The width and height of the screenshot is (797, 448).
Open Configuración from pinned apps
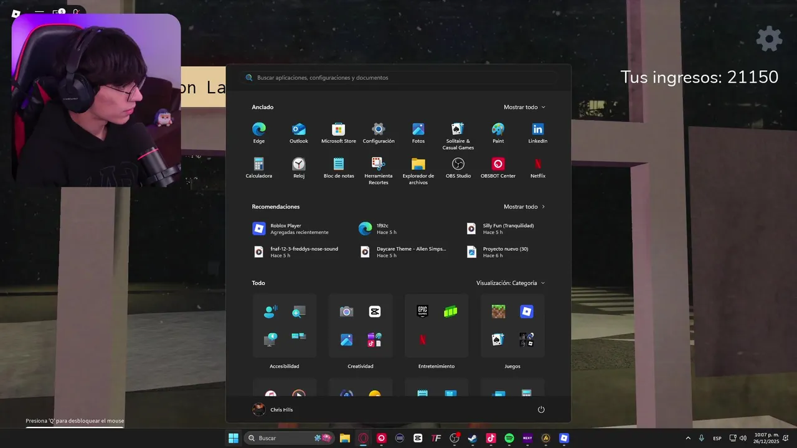(379, 133)
